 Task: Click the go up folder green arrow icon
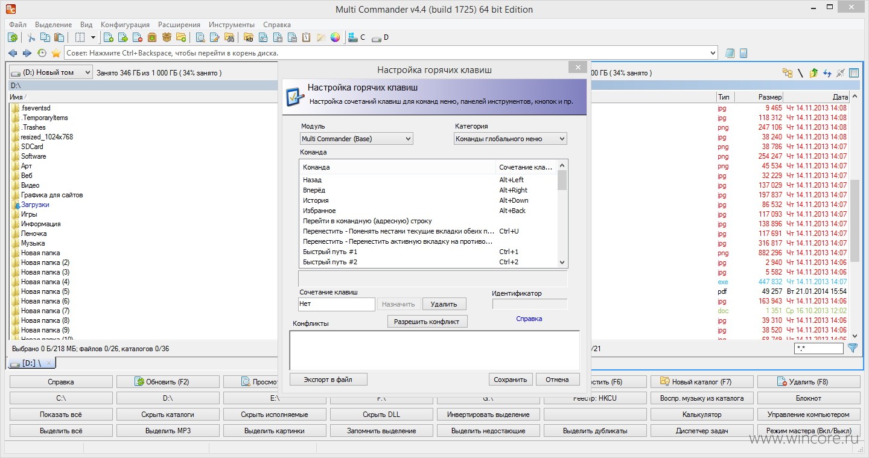point(813,73)
